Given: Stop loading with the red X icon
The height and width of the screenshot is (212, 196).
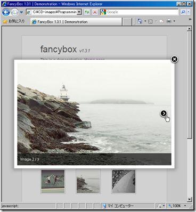Looking at the screenshot, I should point(95,12).
